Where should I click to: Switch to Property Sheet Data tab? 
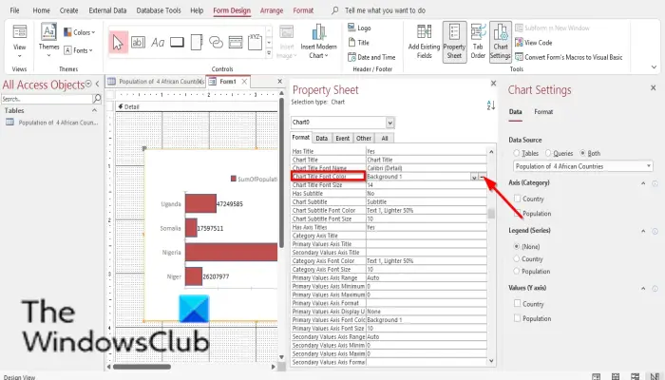click(321, 138)
